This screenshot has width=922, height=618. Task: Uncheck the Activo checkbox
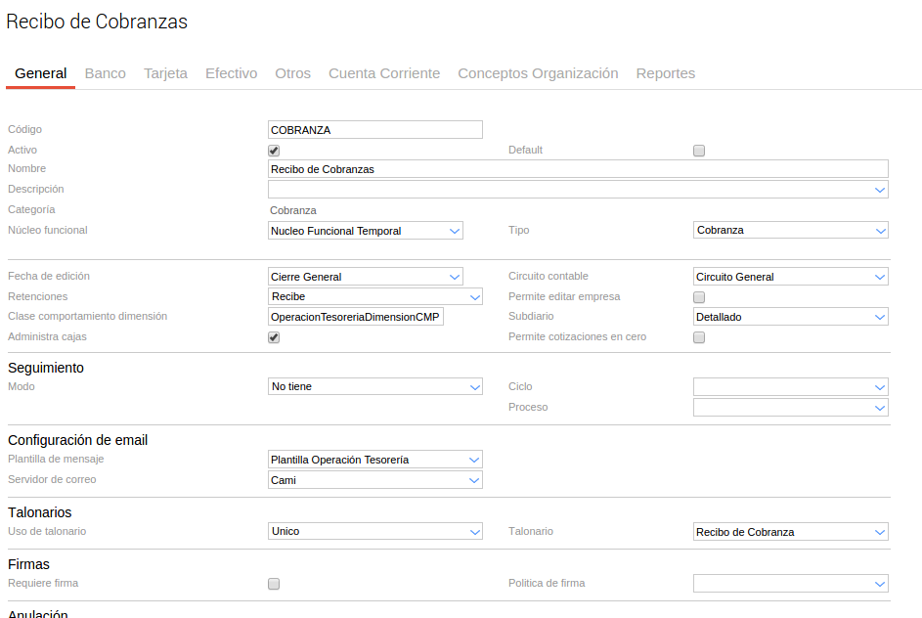(x=274, y=151)
